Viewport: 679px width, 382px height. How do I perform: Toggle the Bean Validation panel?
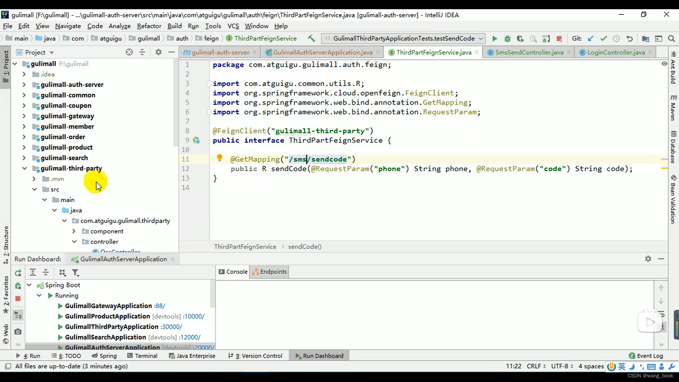pyautogui.click(x=673, y=199)
